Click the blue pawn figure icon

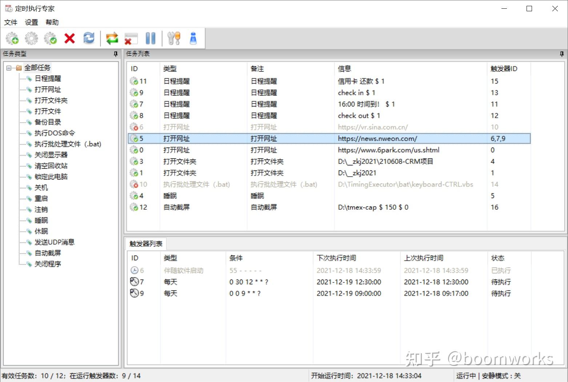coord(193,38)
